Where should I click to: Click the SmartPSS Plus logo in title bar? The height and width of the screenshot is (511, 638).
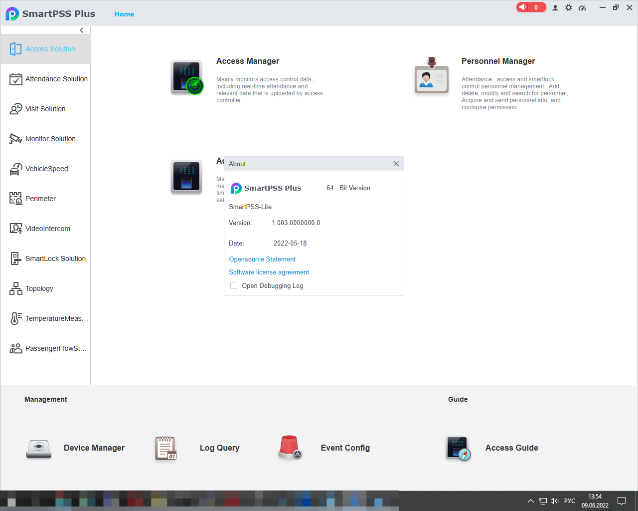(x=12, y=13)
